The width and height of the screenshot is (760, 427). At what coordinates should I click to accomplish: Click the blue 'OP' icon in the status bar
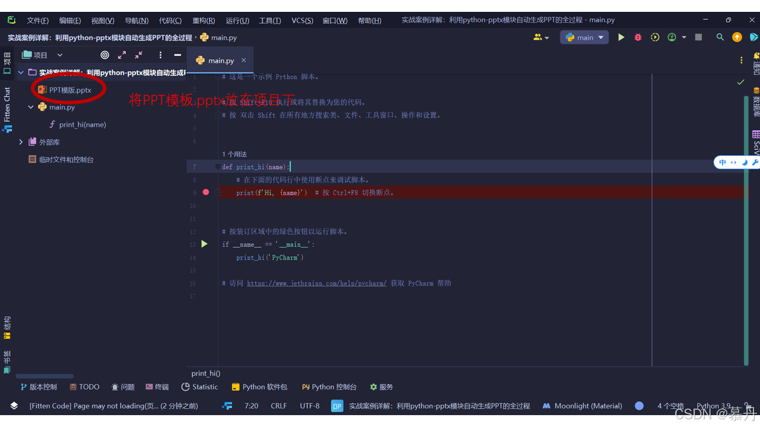pos(337,406)
